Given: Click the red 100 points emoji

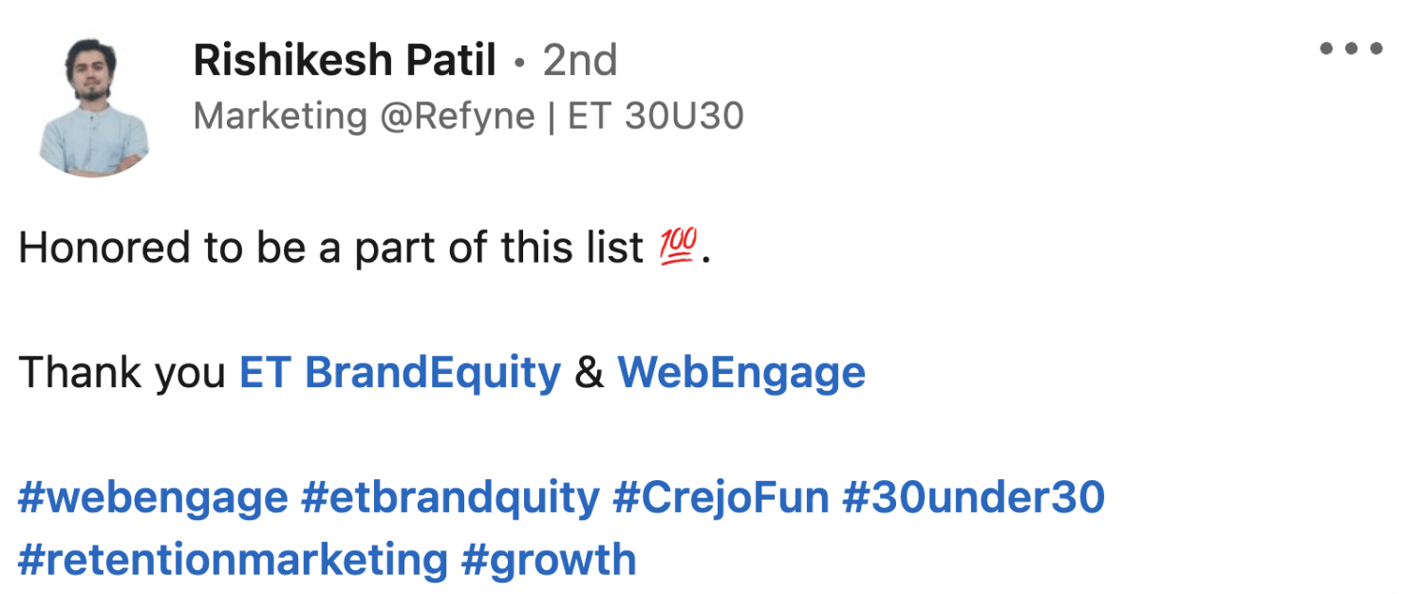Looking at the screenshot, I should (678, 249).
